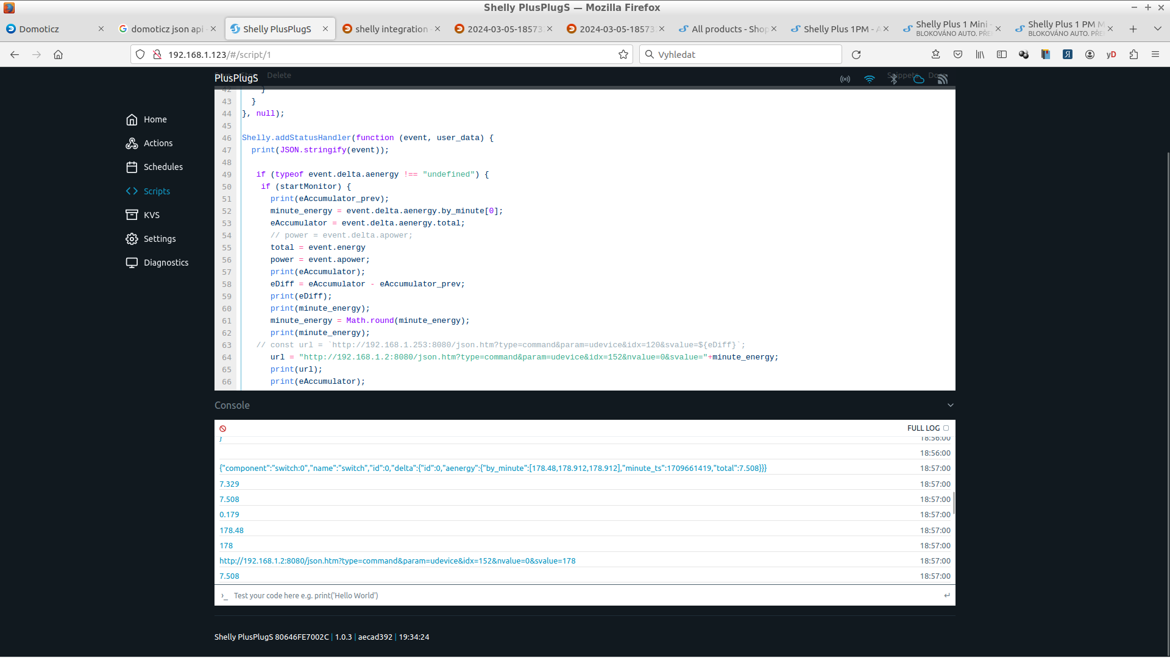
Task: Select Scripts in the sidebar
Action: point(148,191)
